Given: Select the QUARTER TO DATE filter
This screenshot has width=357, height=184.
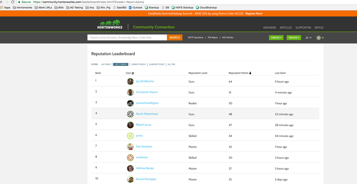Looking at the screenshot, I should point(157,64).
